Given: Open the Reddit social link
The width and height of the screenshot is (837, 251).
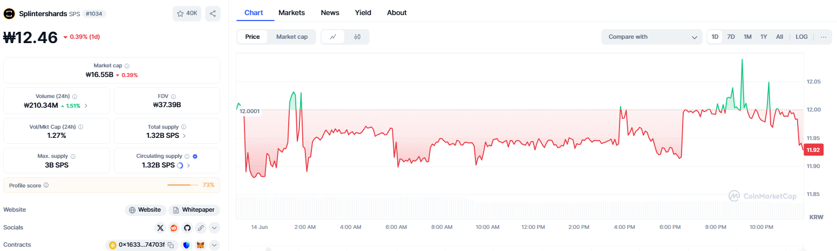Looking at the screenshot, I should [x=174, y=227].
